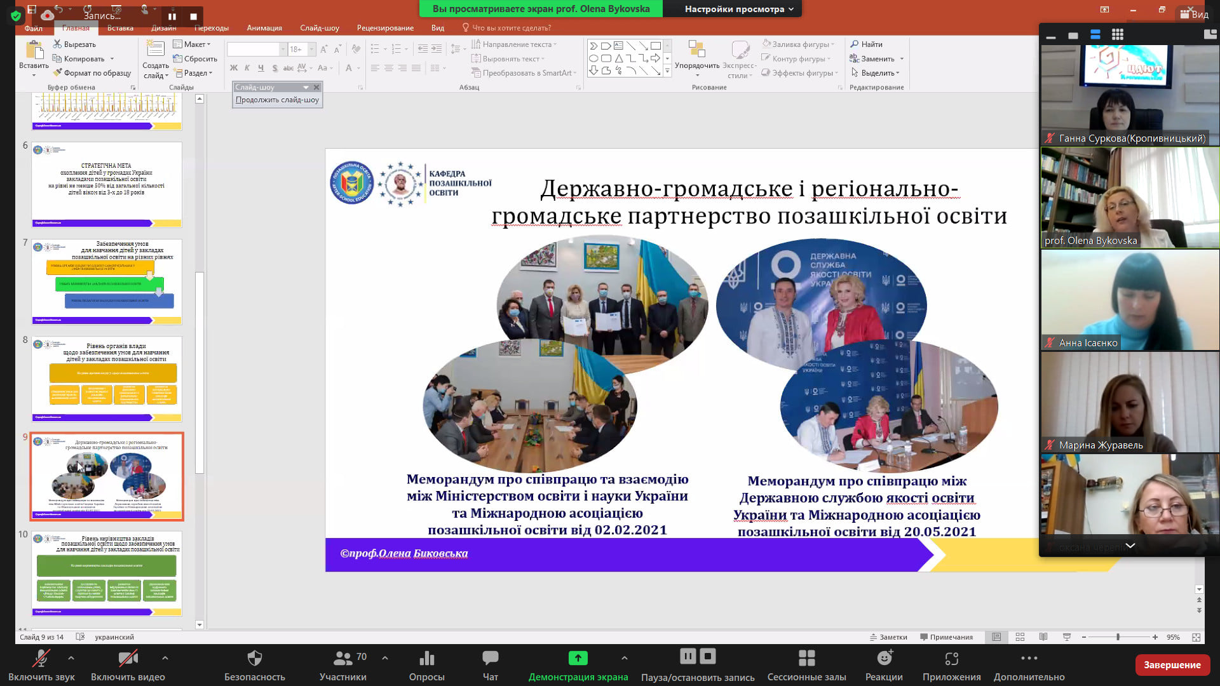Open the Breakout Rooms icon
Image resolution: width=1220 pixels, height=686 pixels.
(x=806, y=658)
